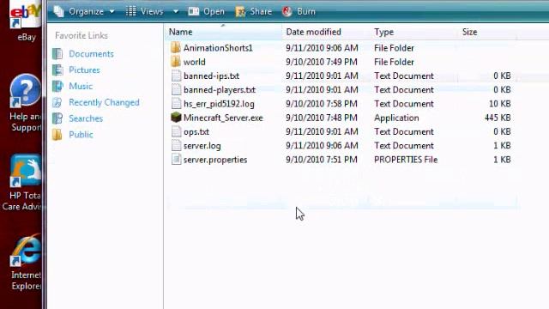Open Public in Favorite Links
549x309 pixels.
coord(81,135)
